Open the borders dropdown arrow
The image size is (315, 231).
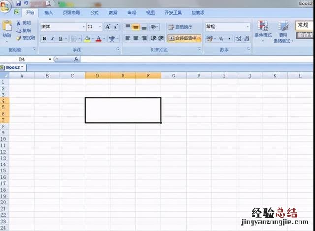[80, 39]
